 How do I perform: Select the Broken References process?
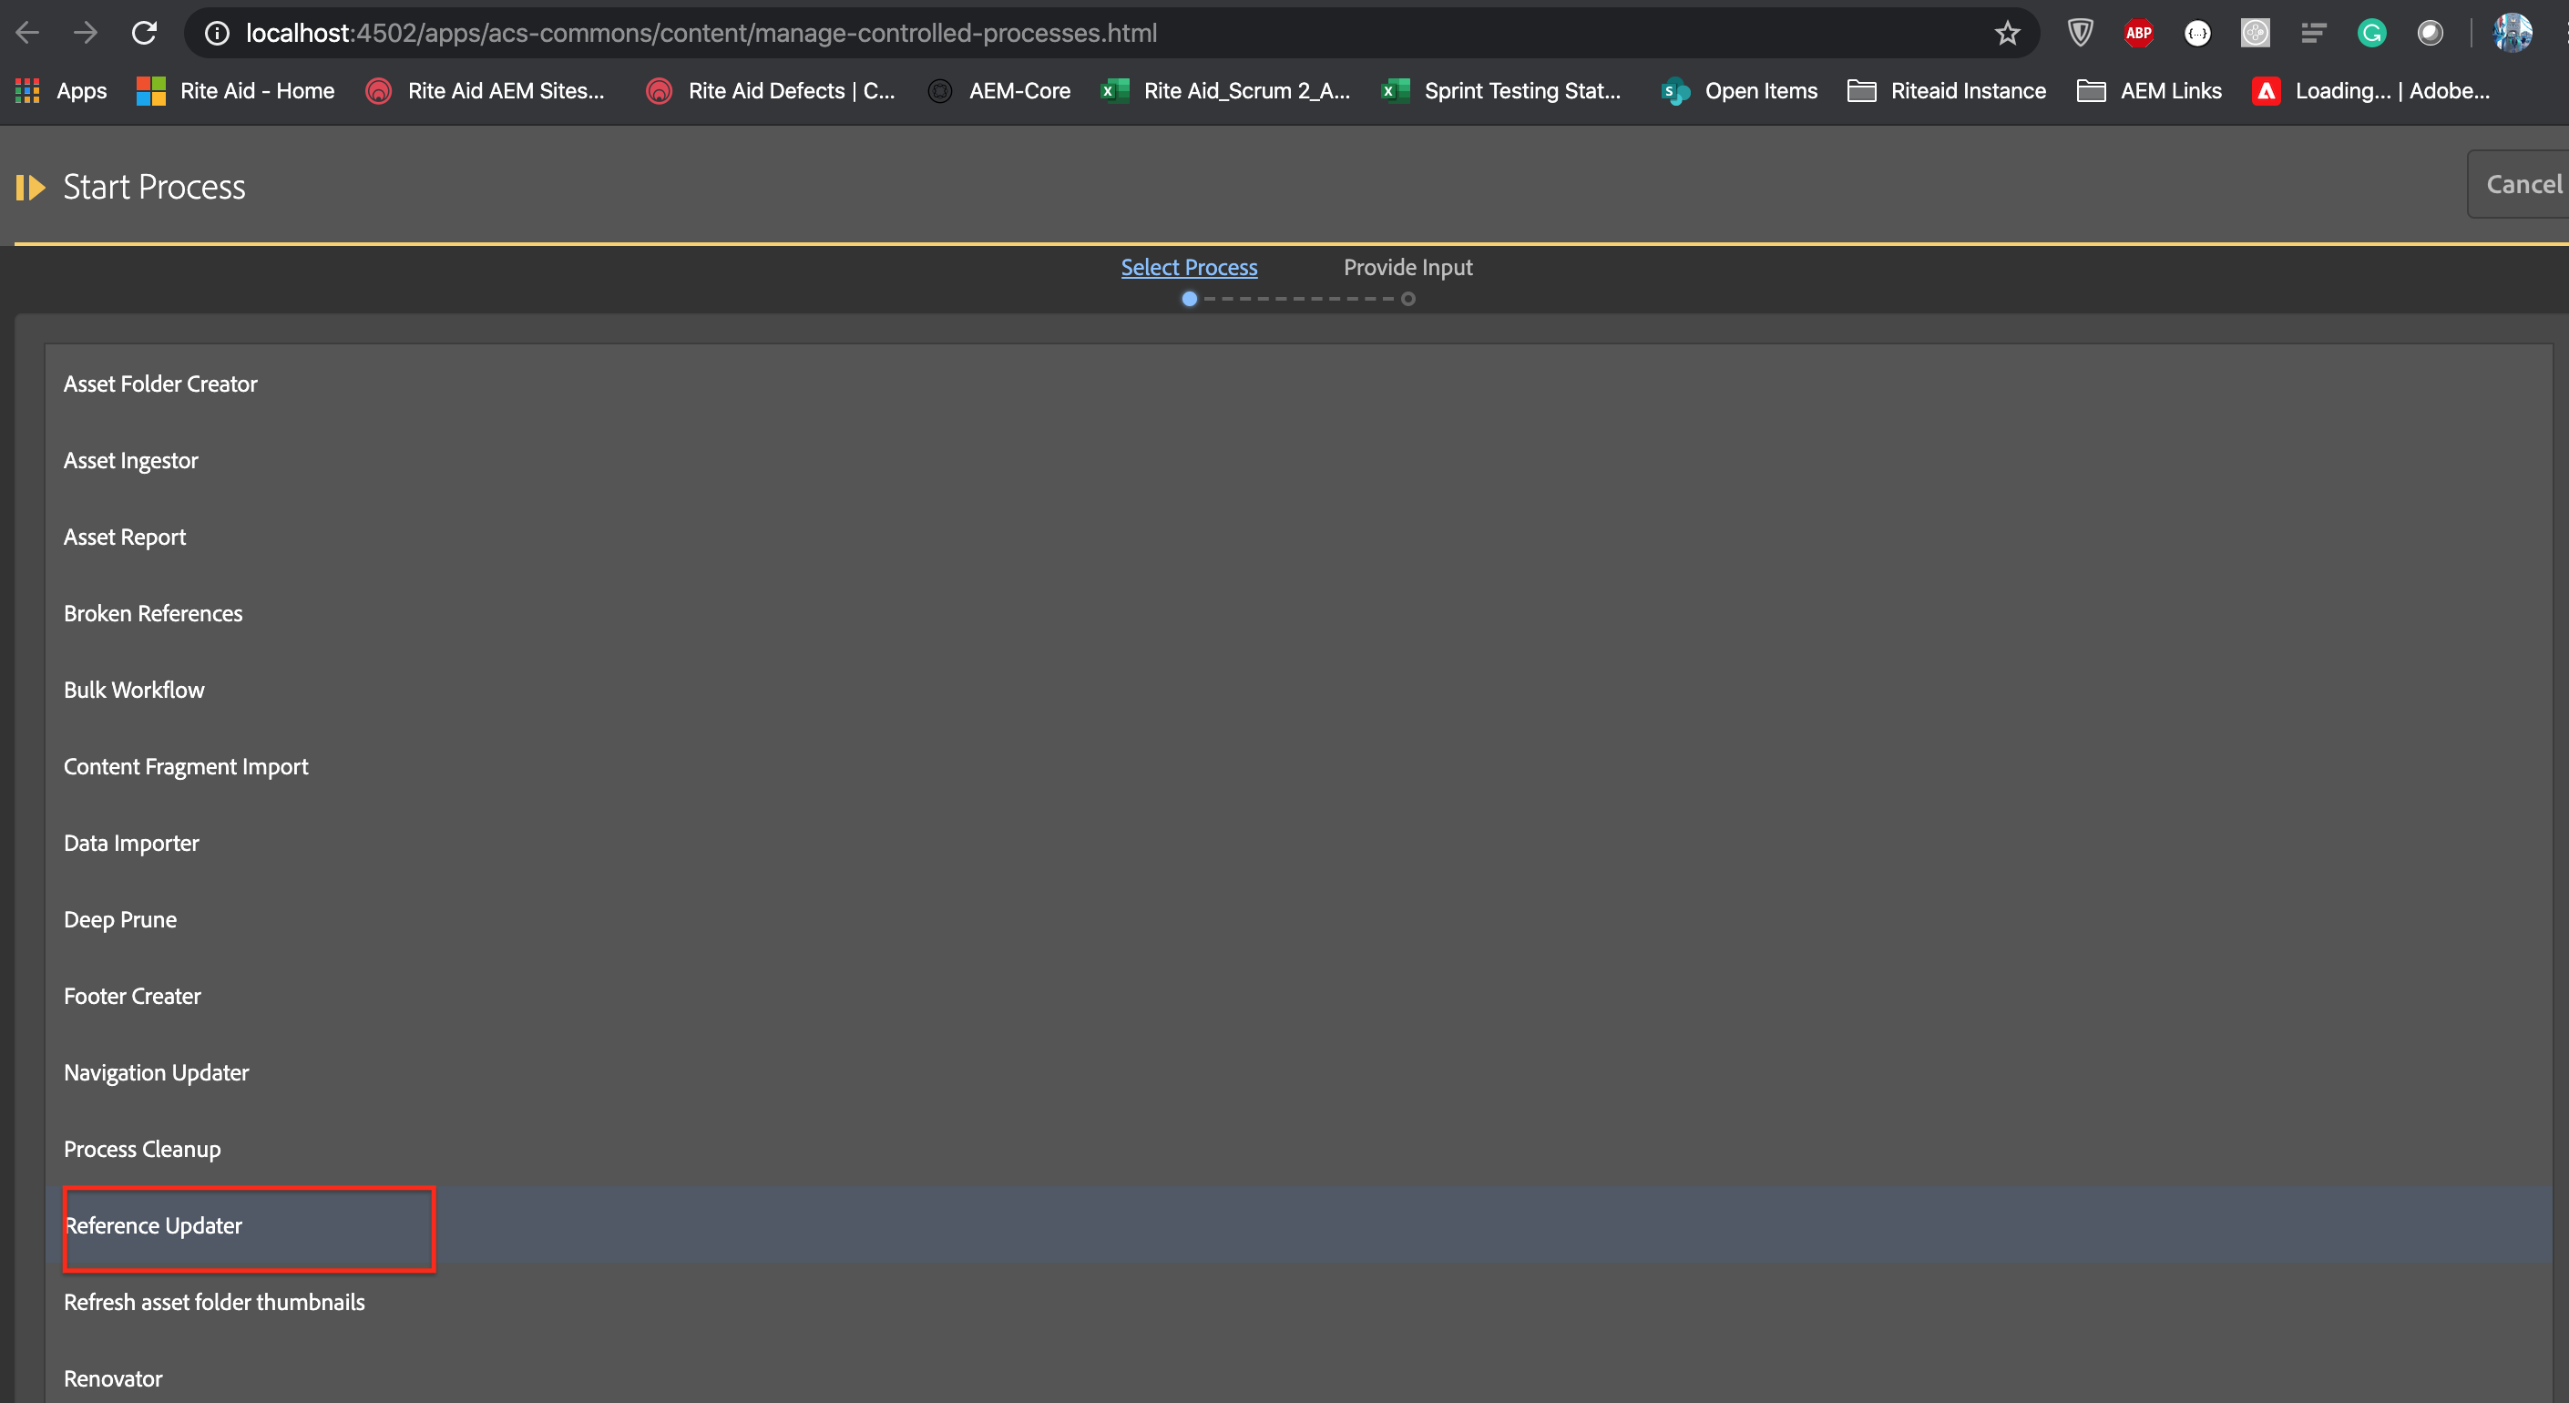pyautogui.click(x=154, y=613)
